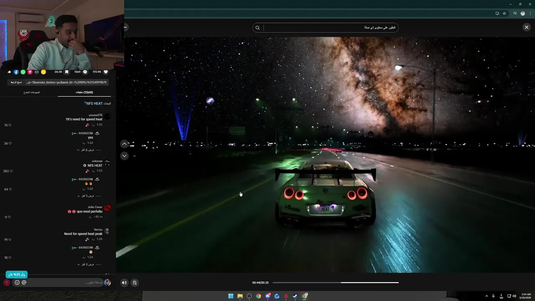Open File Explorer from taskbar
This screenshot has height=301, width=535.
click(240, 296)
